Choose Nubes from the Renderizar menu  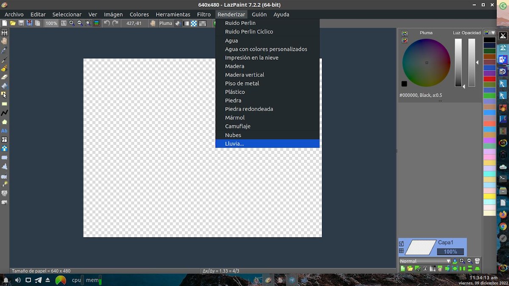pyautogui.click(x=267, y=135)
